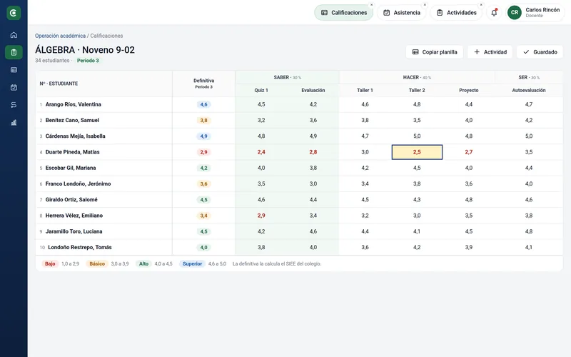Click Isabella's Autoevaluación grade 5,0
The width and height of the screenshot is (571, 357).
point(529,136)
